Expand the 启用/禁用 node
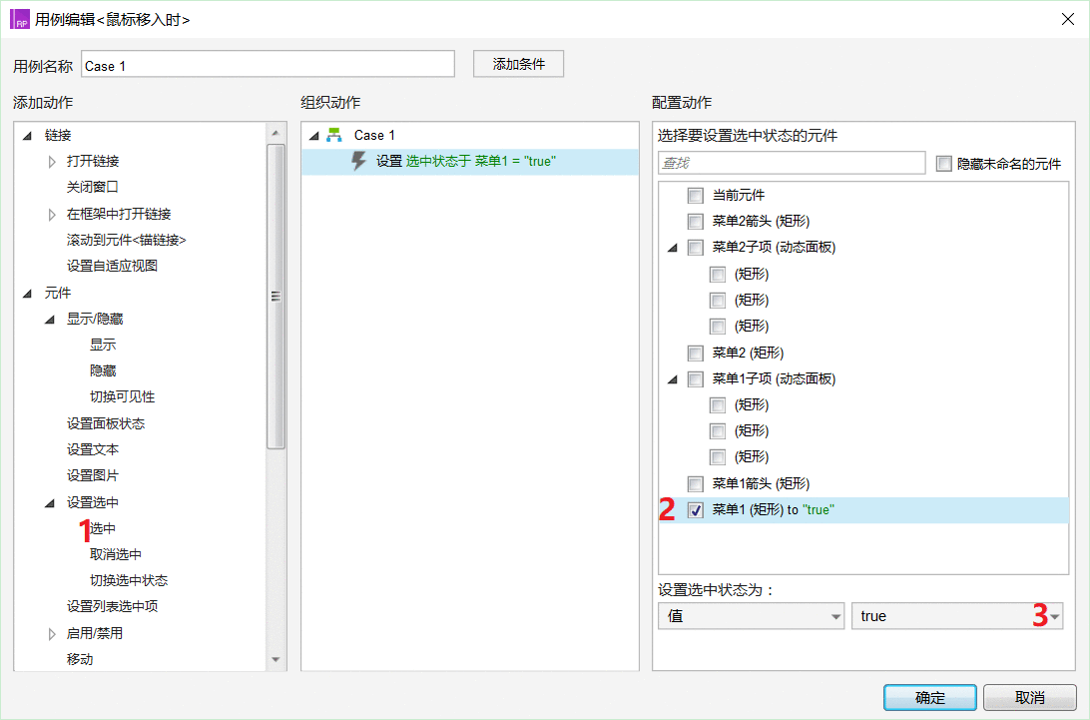This screenshot has width=1090, height=720. coord(52,634)
